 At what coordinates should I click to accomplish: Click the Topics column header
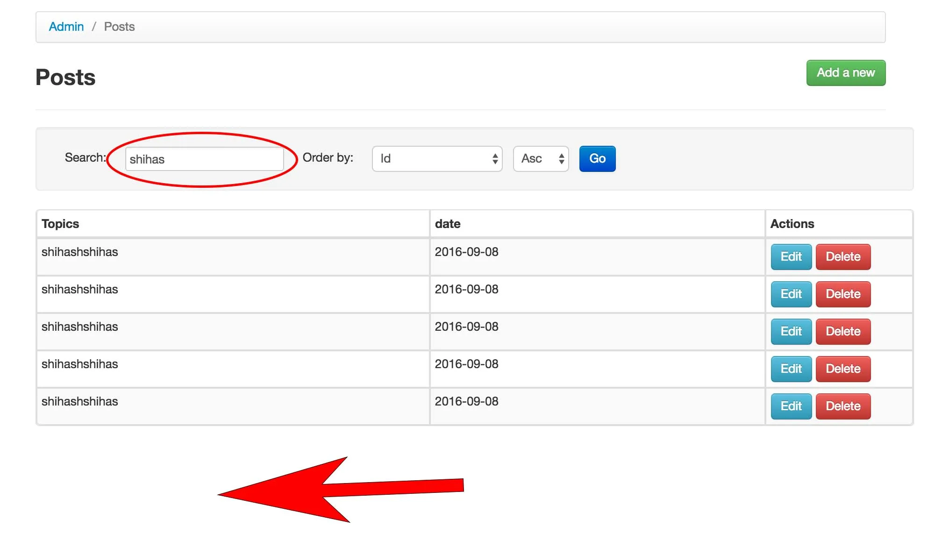point(60,224)
